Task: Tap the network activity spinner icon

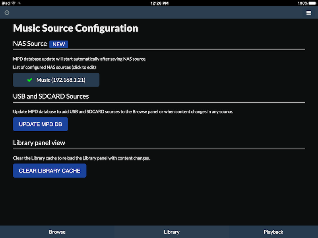Action: [19, 3]
